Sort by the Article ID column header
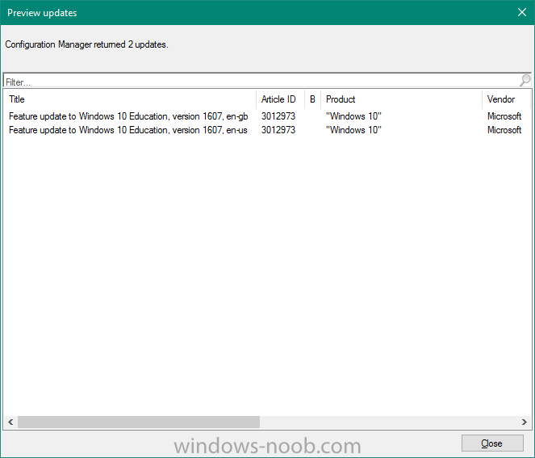535x458 pixels. (x=279, y=99)
